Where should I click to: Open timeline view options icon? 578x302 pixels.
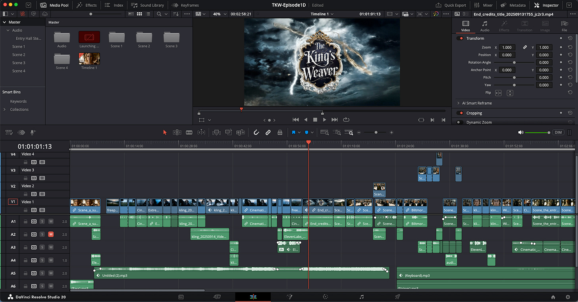(9, 133)
